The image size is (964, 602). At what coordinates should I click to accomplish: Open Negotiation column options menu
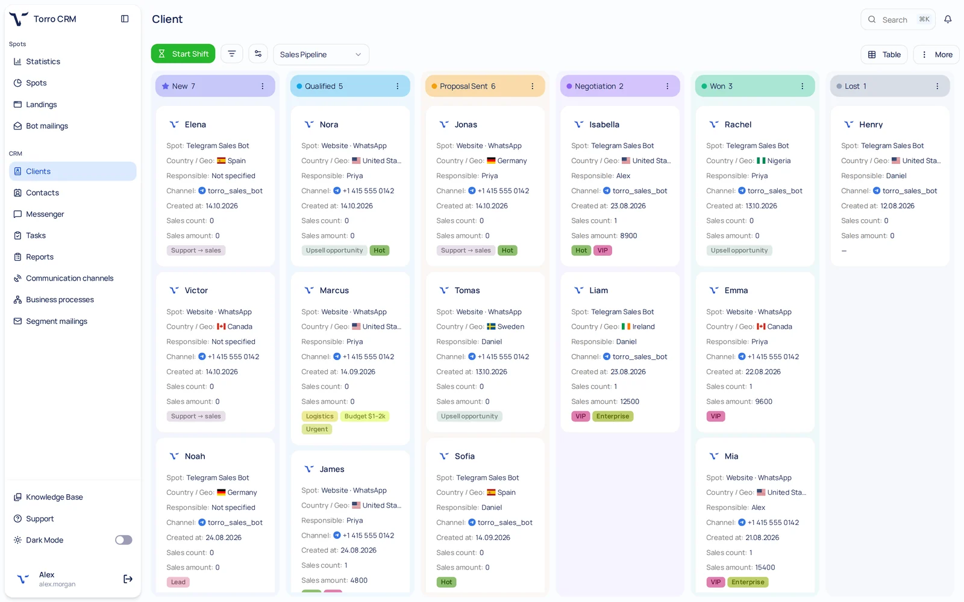[668, 86]
